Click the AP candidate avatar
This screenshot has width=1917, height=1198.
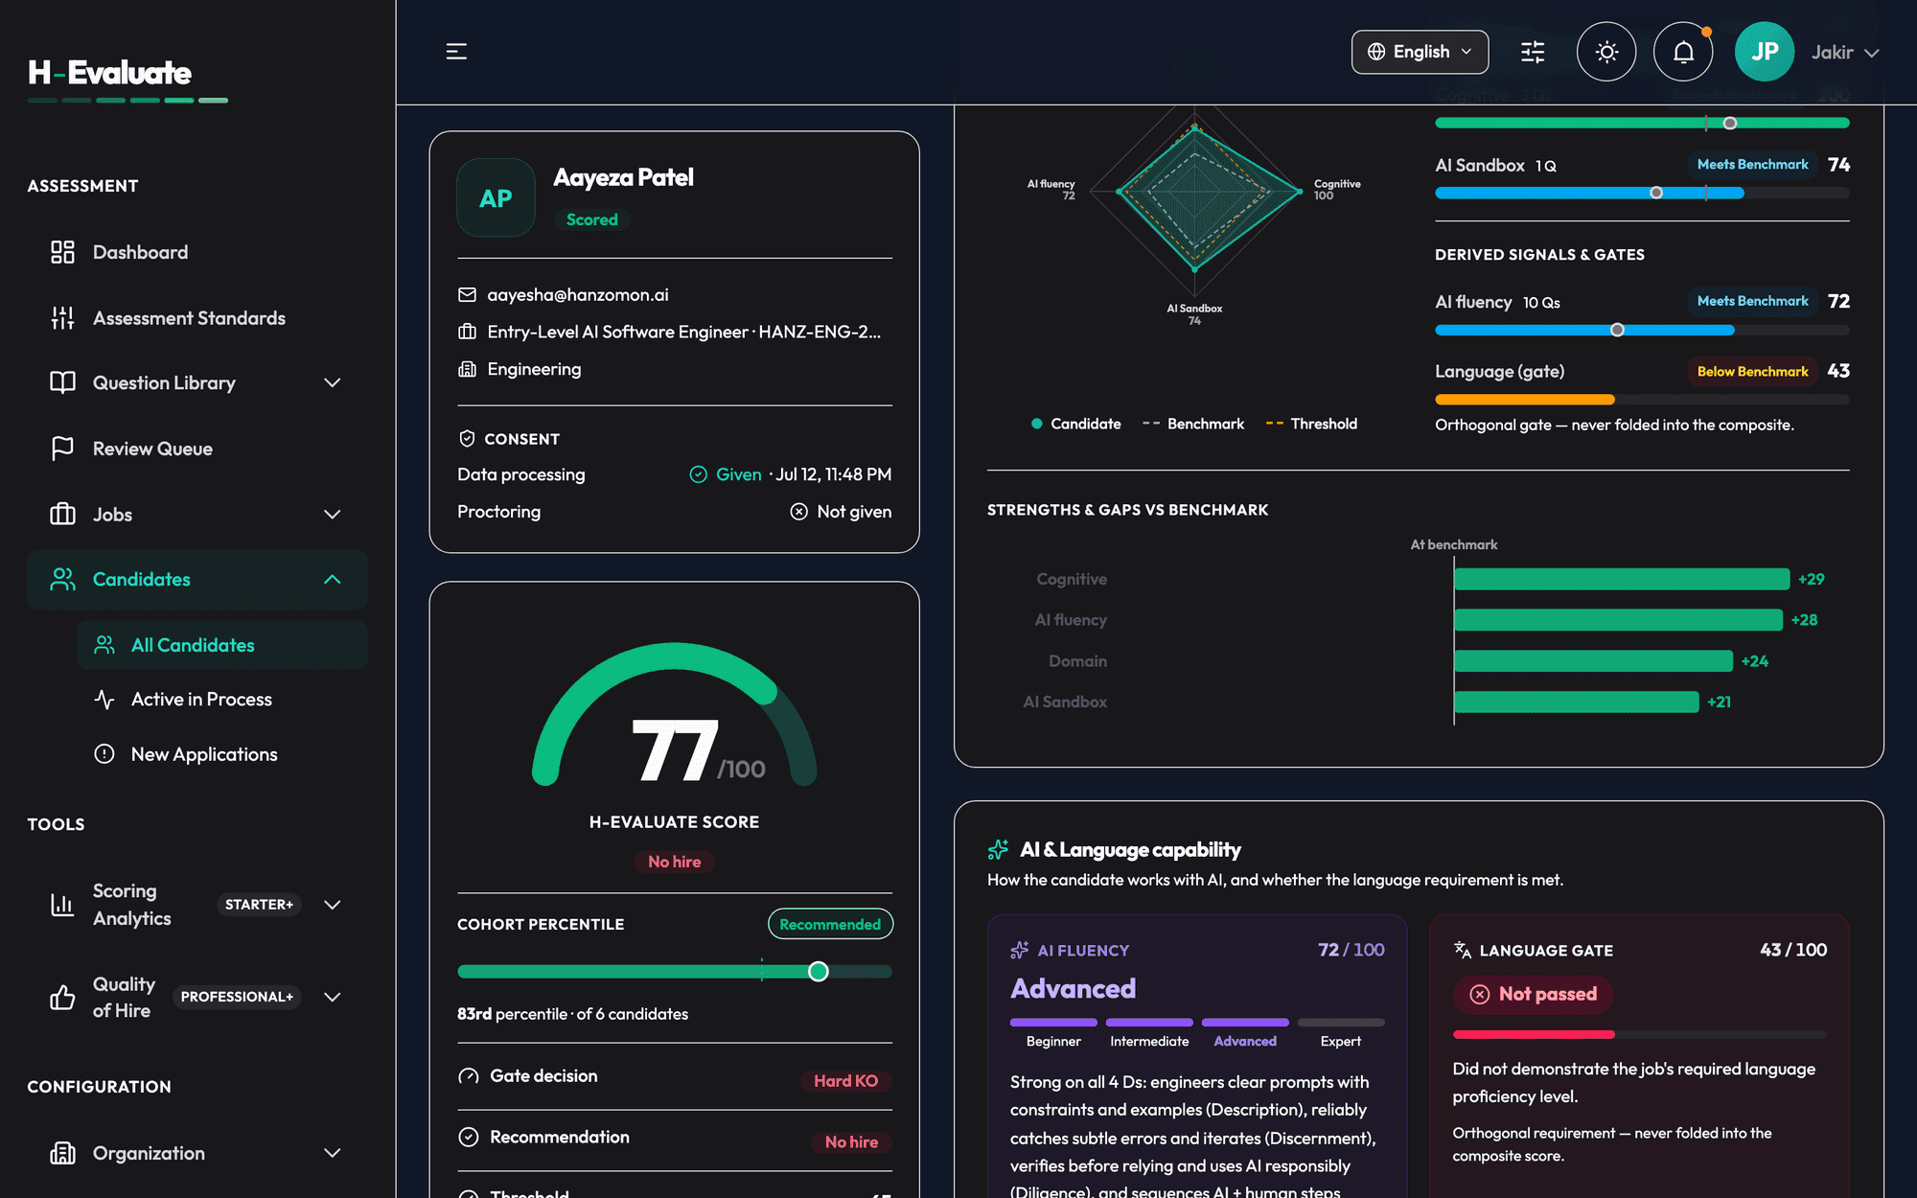pos(496,197)
